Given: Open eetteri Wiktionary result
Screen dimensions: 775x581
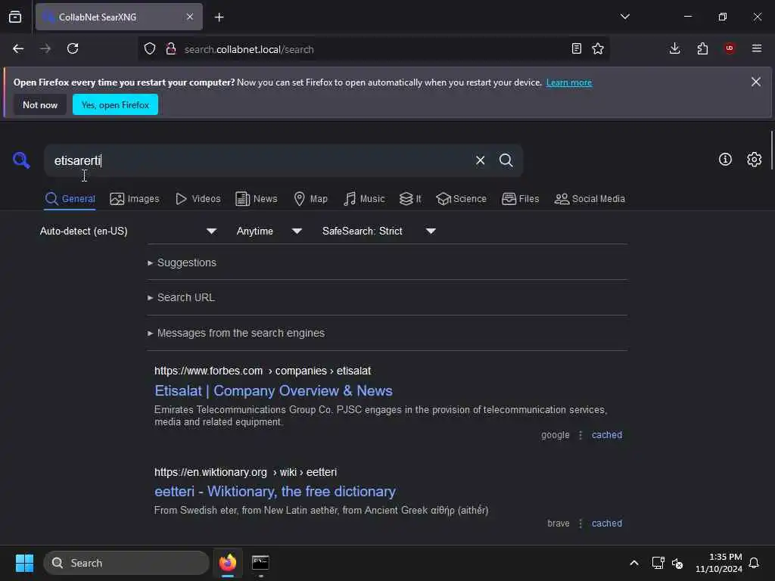Looking at the screenshot, I should click(x=275, y=492).
